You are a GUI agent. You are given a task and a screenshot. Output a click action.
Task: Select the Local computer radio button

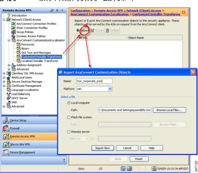tap(69, 103)
